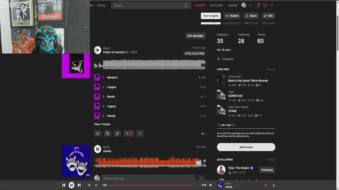Image resolution: width=339 pixels, height=190 pixels.
Task: Toggle shuffle in bottom player
Action: click(x=89, y=185)
